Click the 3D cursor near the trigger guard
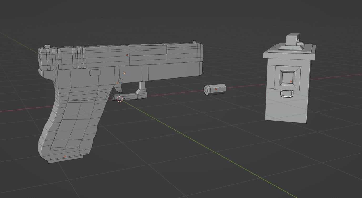362x198 pixels. pyautogui.click(x=120, y=100)
